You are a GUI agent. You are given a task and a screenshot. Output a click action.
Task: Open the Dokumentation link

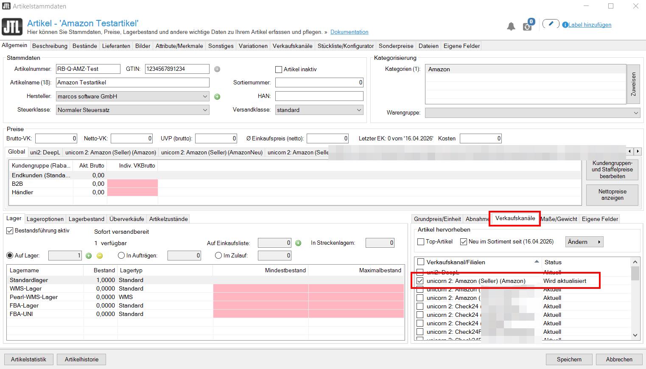(x=350, y=32)
